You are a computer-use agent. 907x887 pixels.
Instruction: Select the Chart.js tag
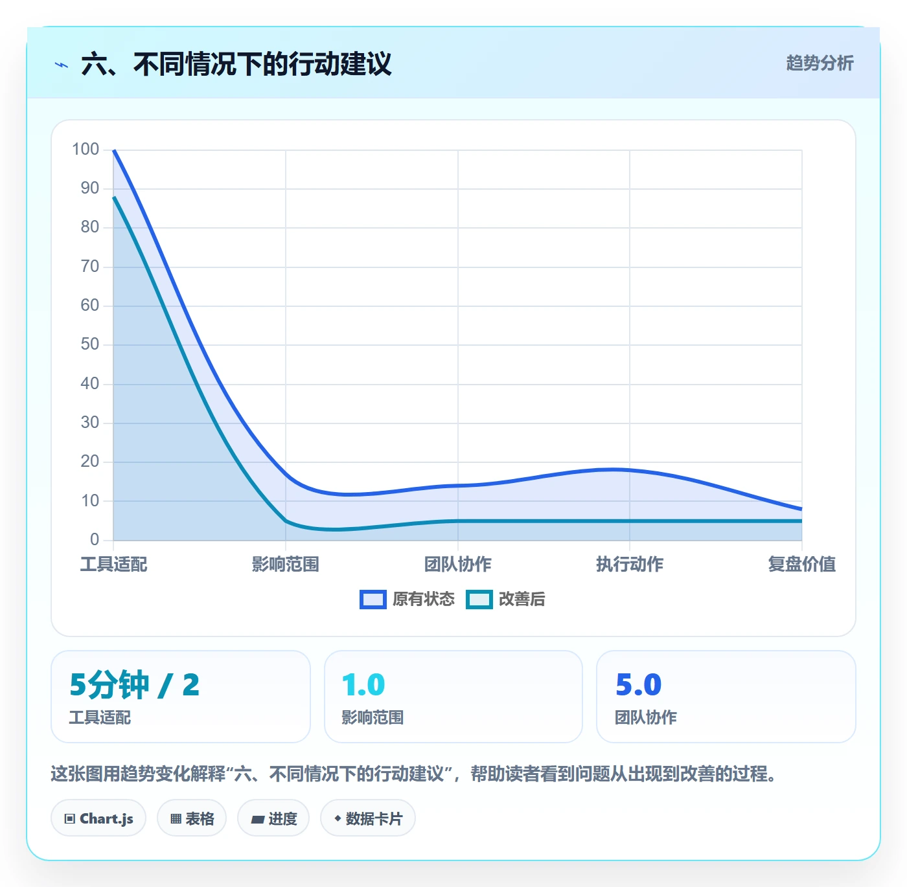coord(98,818)
